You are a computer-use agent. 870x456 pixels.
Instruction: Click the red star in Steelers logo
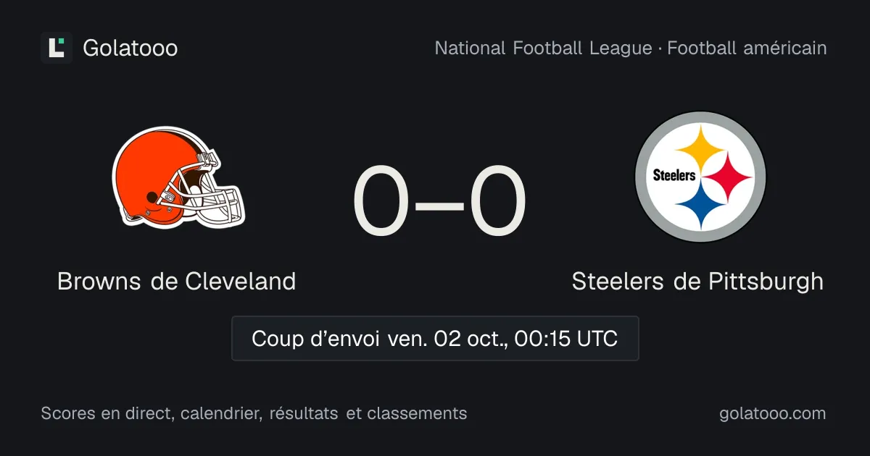point(729,177)
